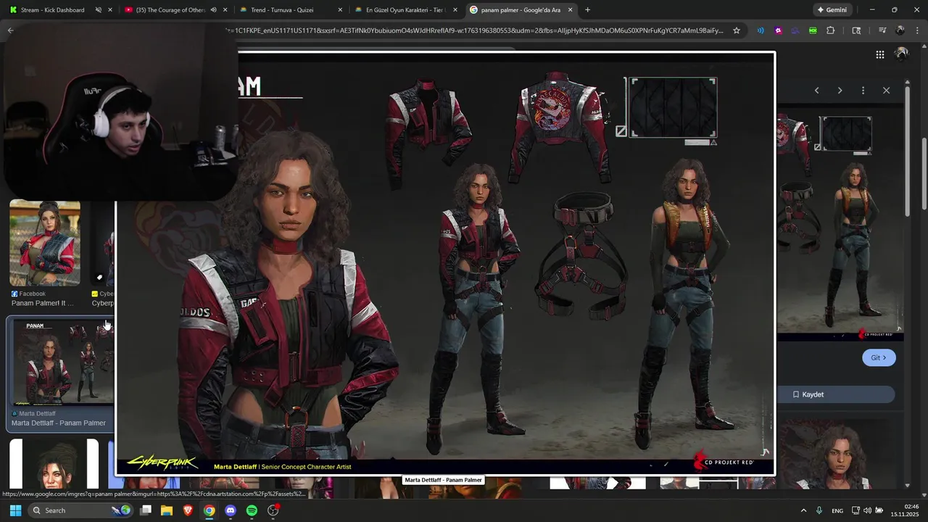The image size is (928, 522).
Task: Change the ENG input language
Action: click(837, 511)
